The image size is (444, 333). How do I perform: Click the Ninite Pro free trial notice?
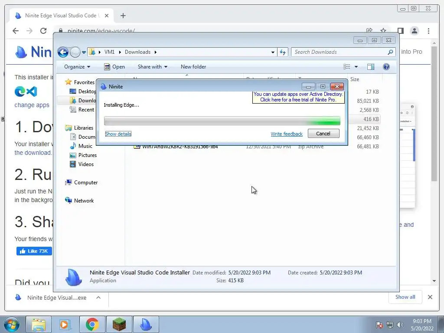[298, 97]
